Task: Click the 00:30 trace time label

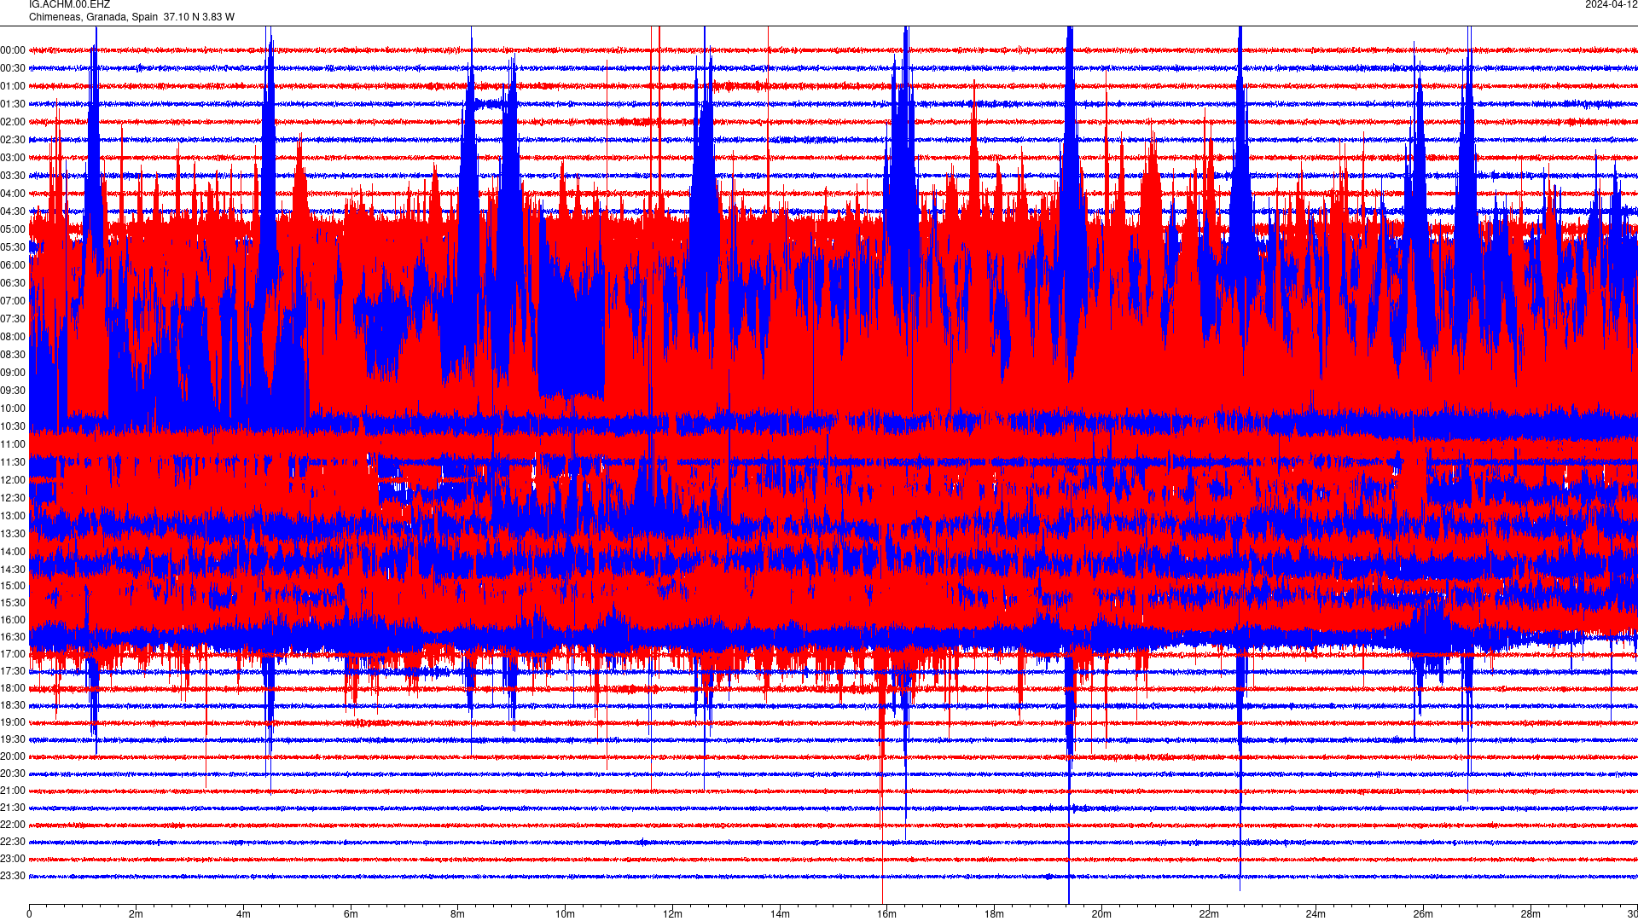Action: point(13,68)
